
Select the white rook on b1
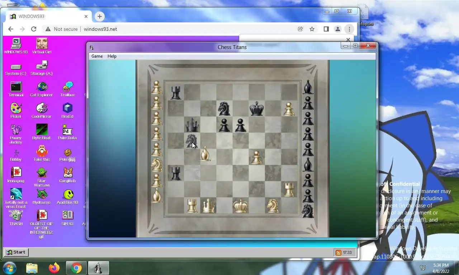click(192, 206)
